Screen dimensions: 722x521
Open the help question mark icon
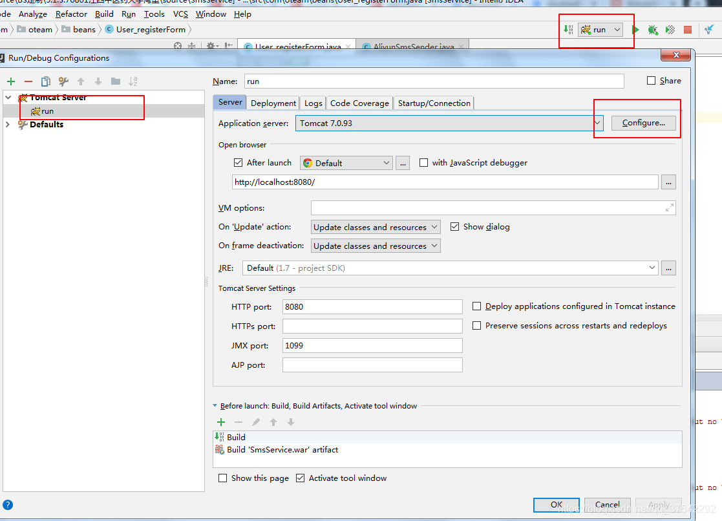pyautogui.click(x=8, y=505)
